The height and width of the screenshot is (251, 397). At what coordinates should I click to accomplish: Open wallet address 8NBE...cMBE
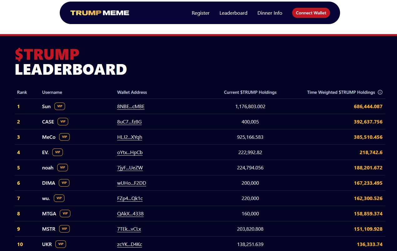click(131, 106)
